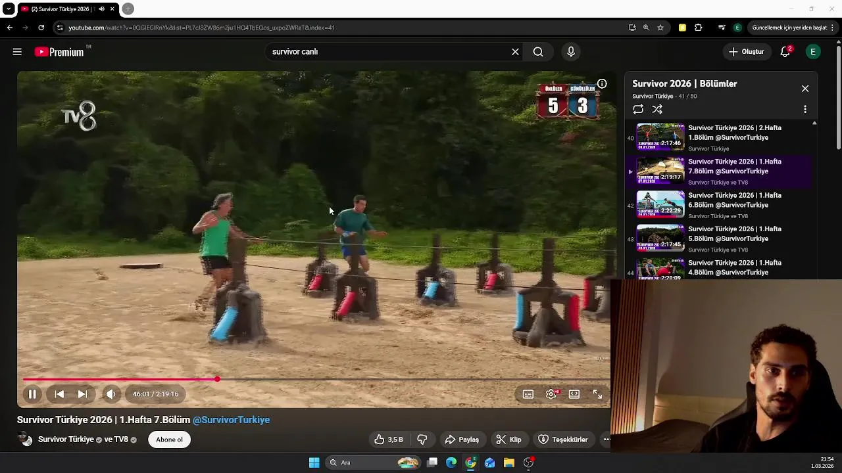
Task: Switch to theater mode
Action: coord(574,394)
